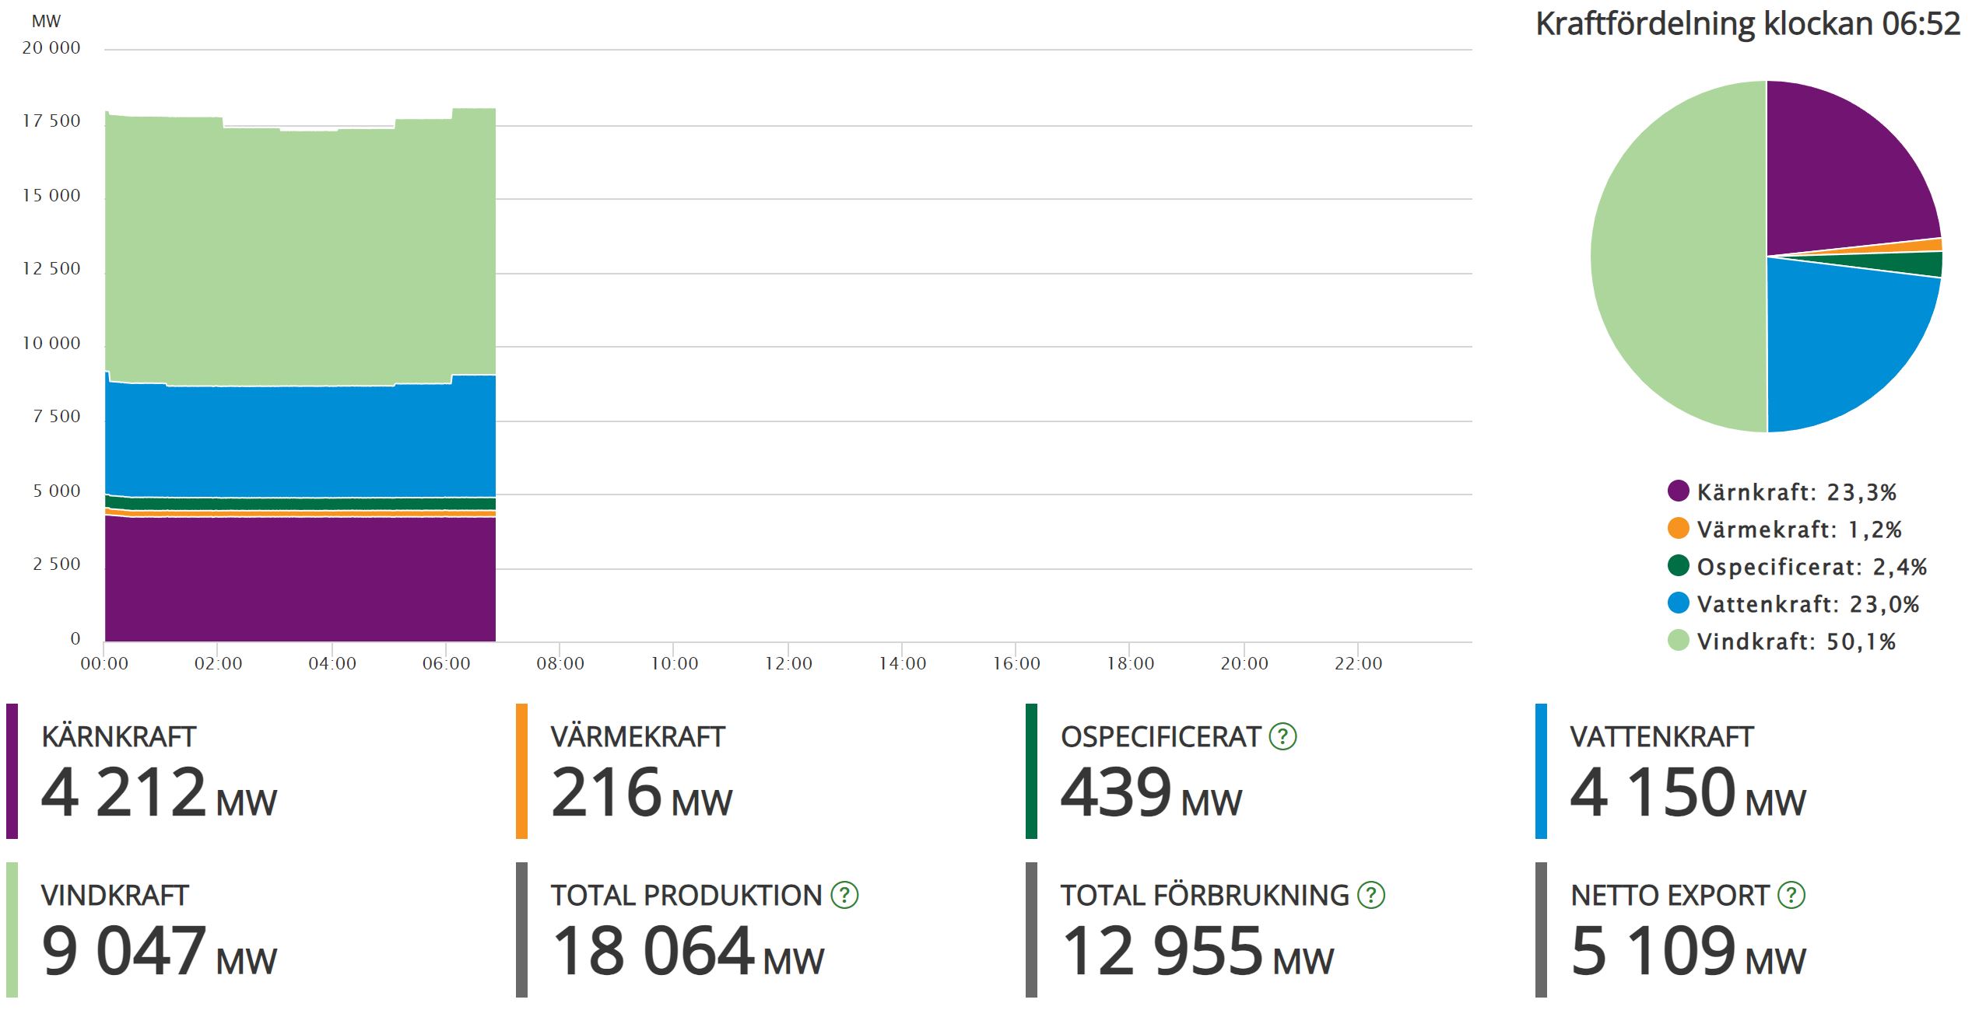Click thin orange Värmekraft pie slice
This screenshot has height=1017, width=1979.
(x=1928, y=246)
